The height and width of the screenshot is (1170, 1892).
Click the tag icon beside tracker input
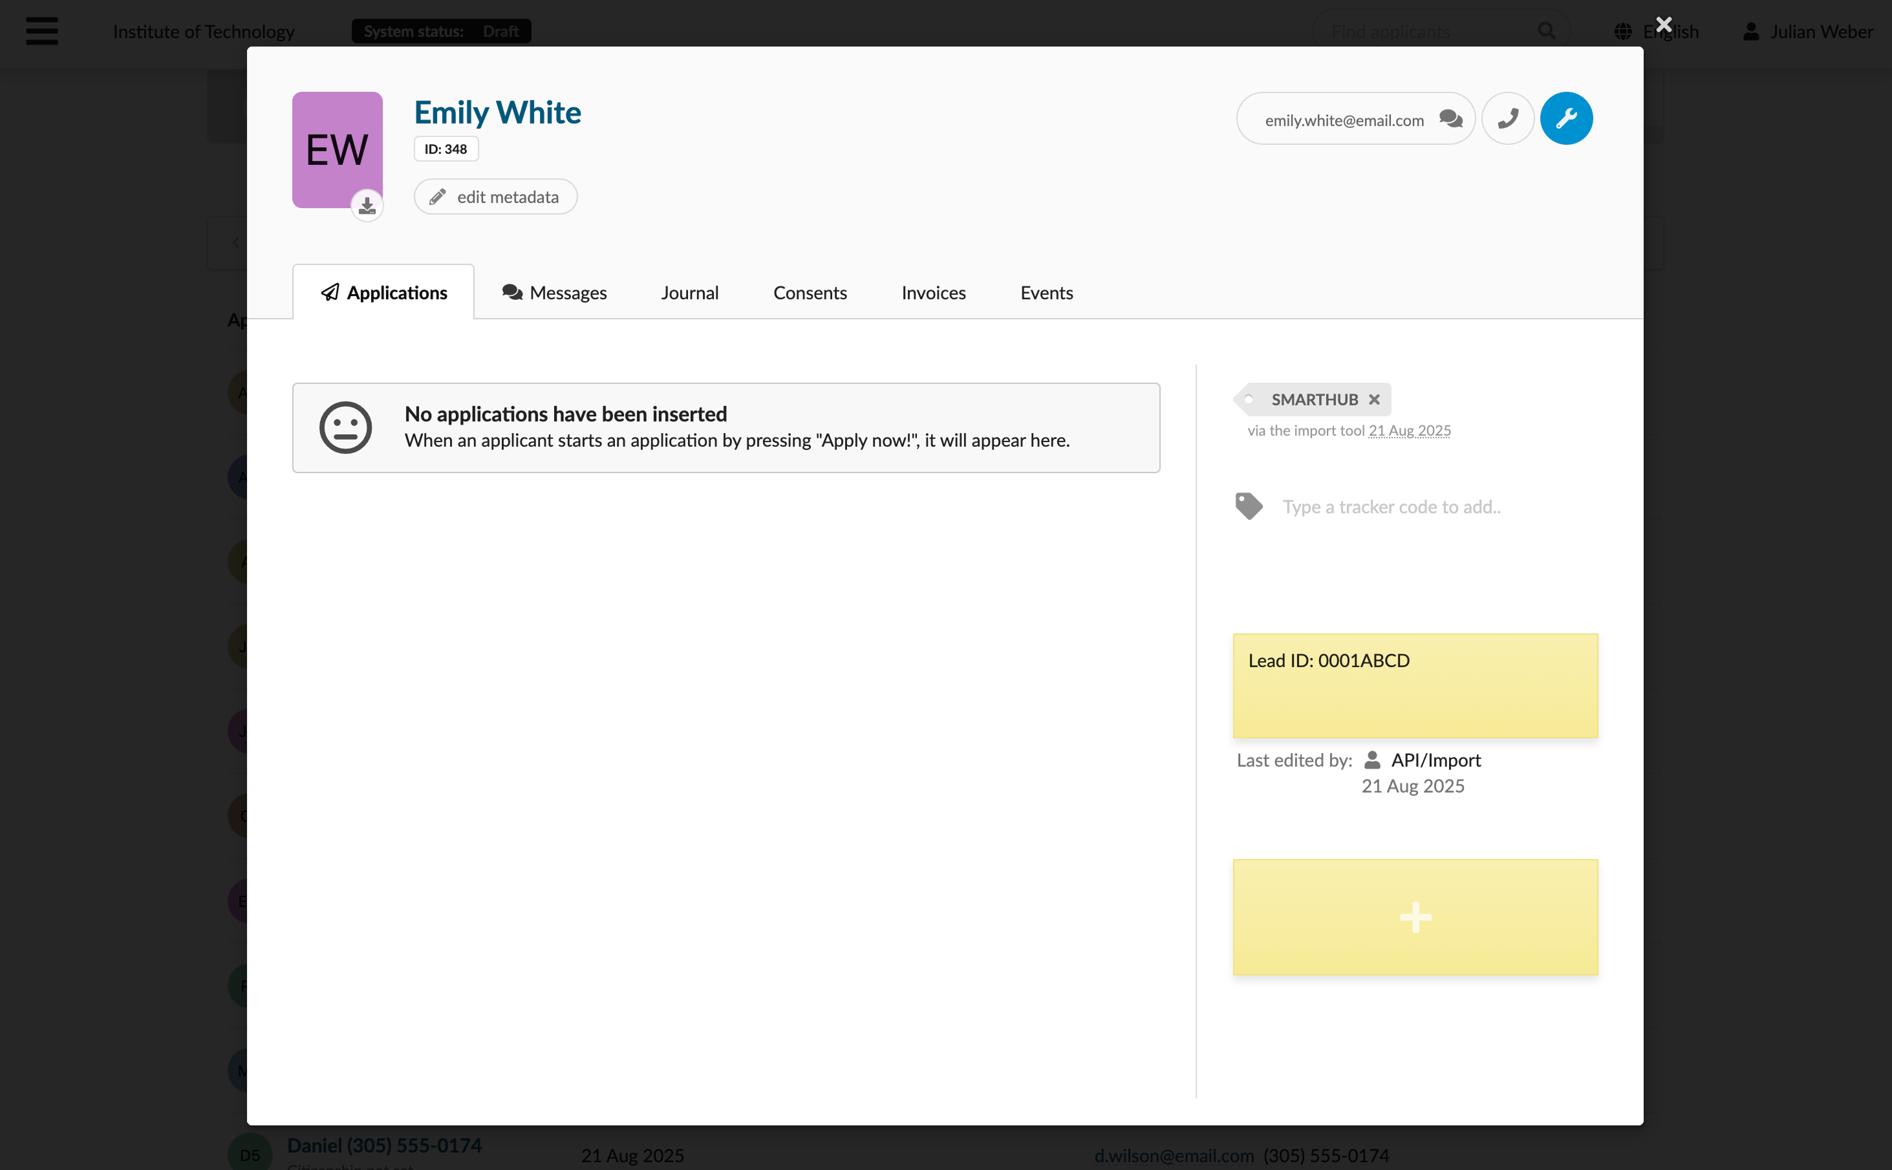tap(1249, 506)
